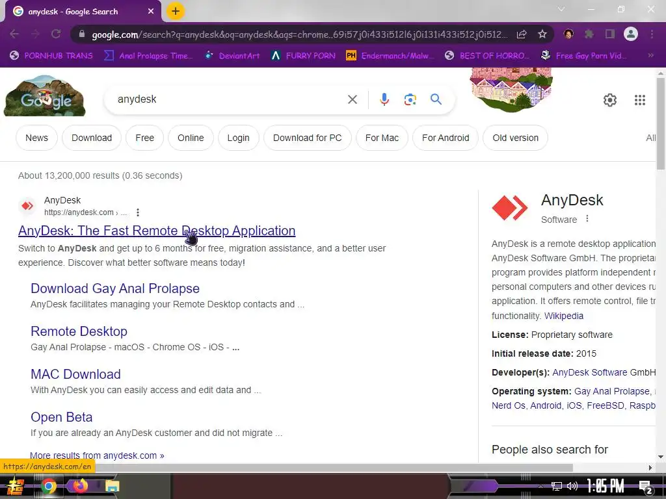
Task: Open the tab search chevron in the title bar
Action: 561,9
